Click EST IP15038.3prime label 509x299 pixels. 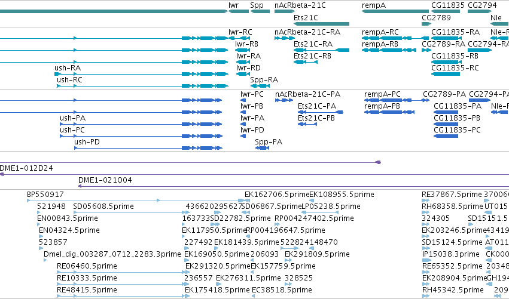(450, 255)
